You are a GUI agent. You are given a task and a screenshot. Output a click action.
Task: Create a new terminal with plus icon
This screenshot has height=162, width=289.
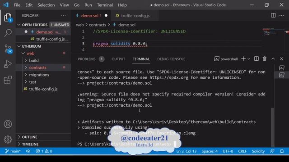tap(243, 59)
